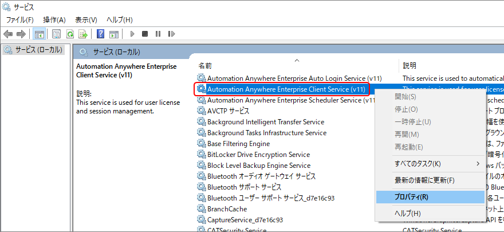Select Bluetooth オーディオ ゲートウェイ サービス row

(261, 176)
